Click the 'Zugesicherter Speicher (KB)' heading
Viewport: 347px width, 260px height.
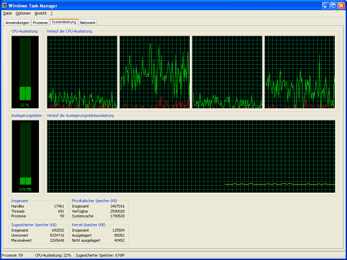coord(34,225)
